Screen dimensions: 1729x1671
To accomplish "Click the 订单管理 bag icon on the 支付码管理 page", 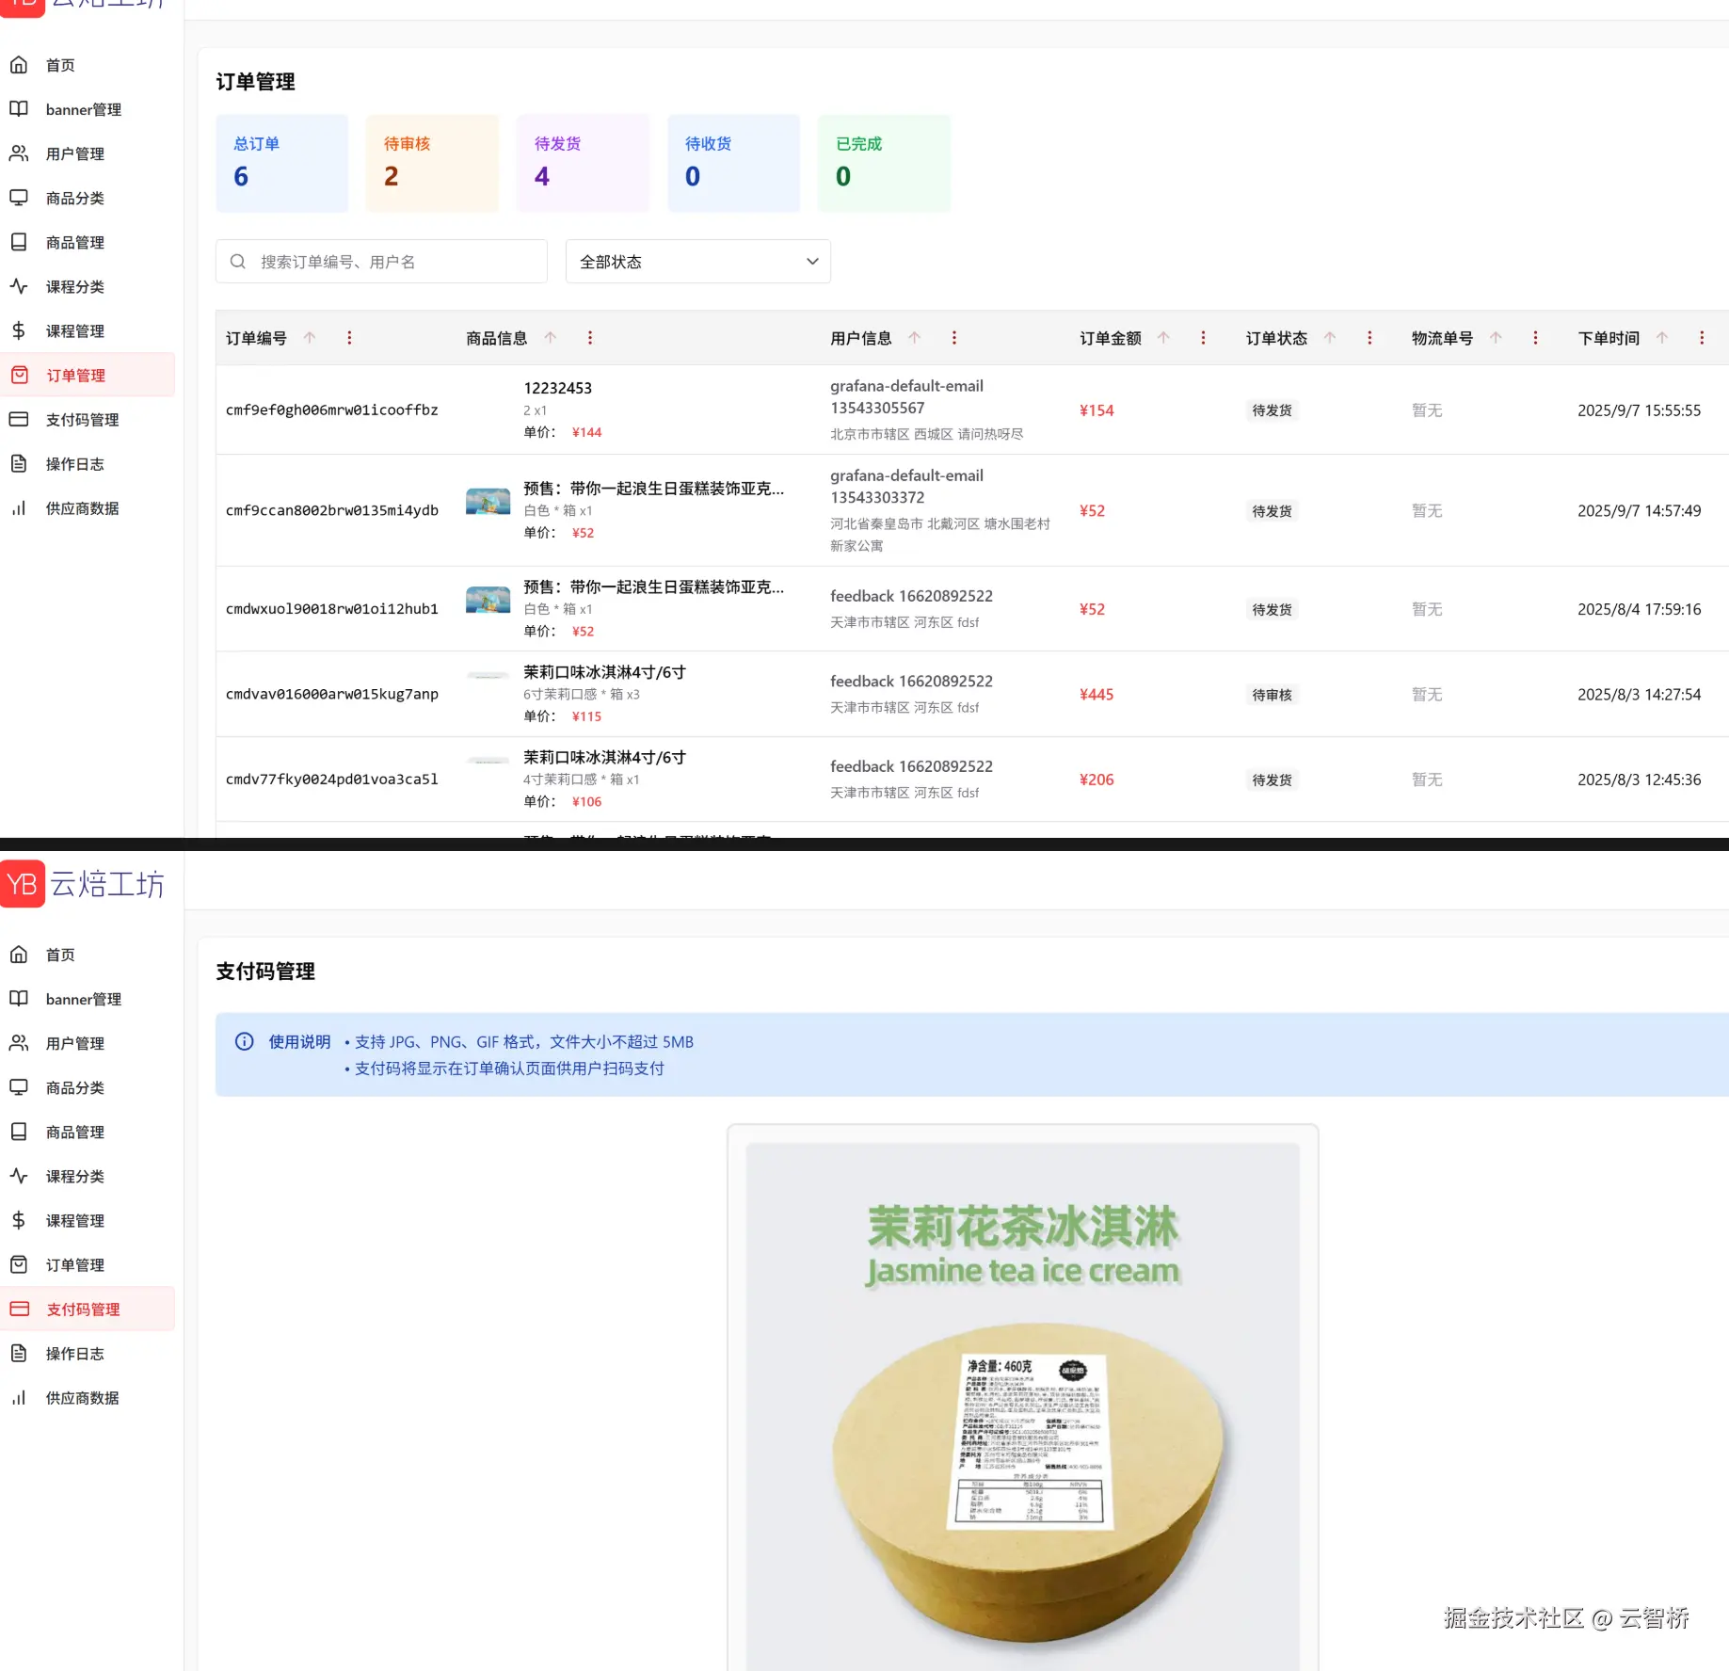I will (19, 1264).
